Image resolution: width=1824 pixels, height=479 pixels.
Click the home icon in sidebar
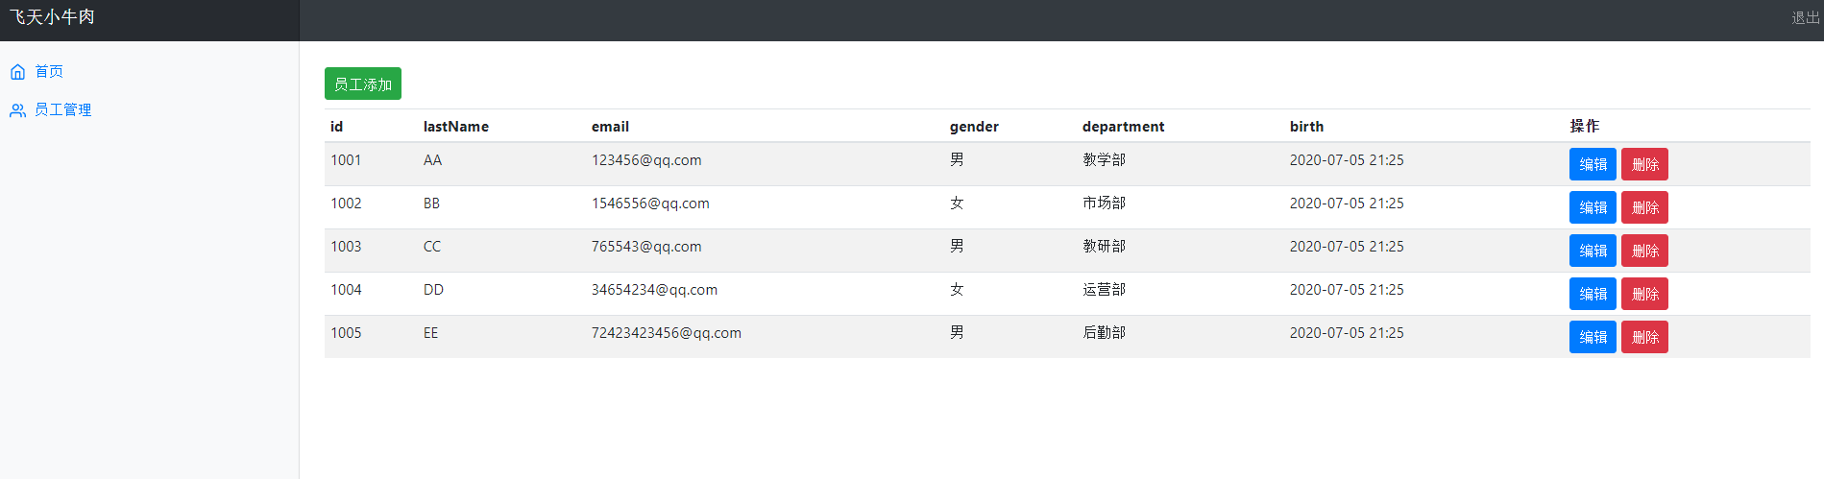point(17,72)
